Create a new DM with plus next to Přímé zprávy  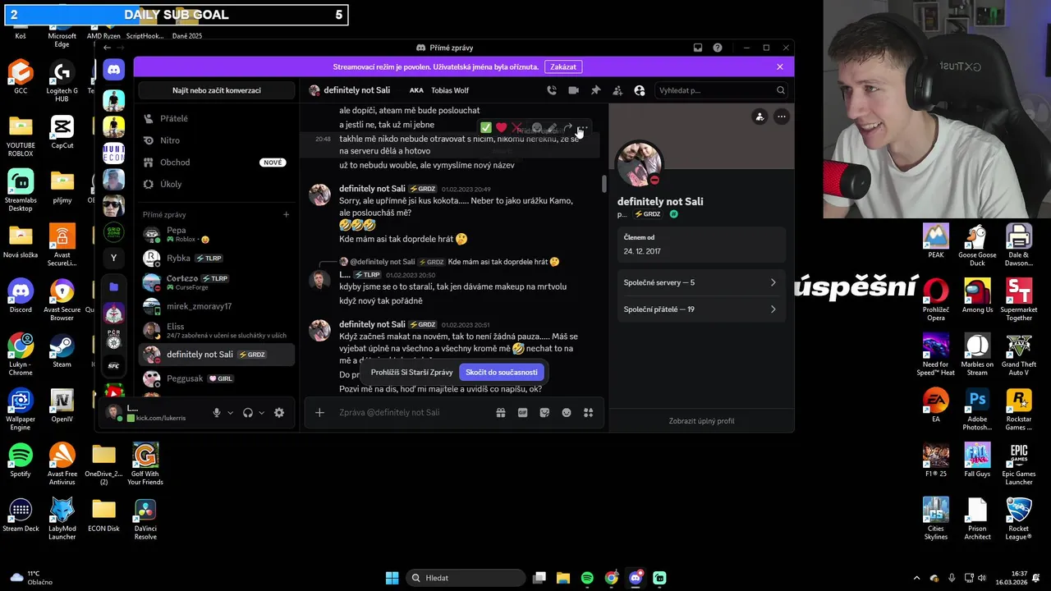[x=286, y=214]
